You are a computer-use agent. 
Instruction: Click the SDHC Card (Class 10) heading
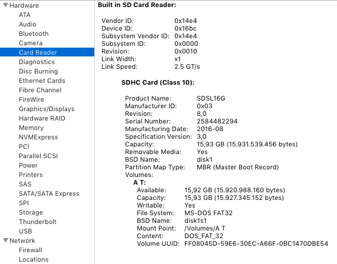click(158, 82)
